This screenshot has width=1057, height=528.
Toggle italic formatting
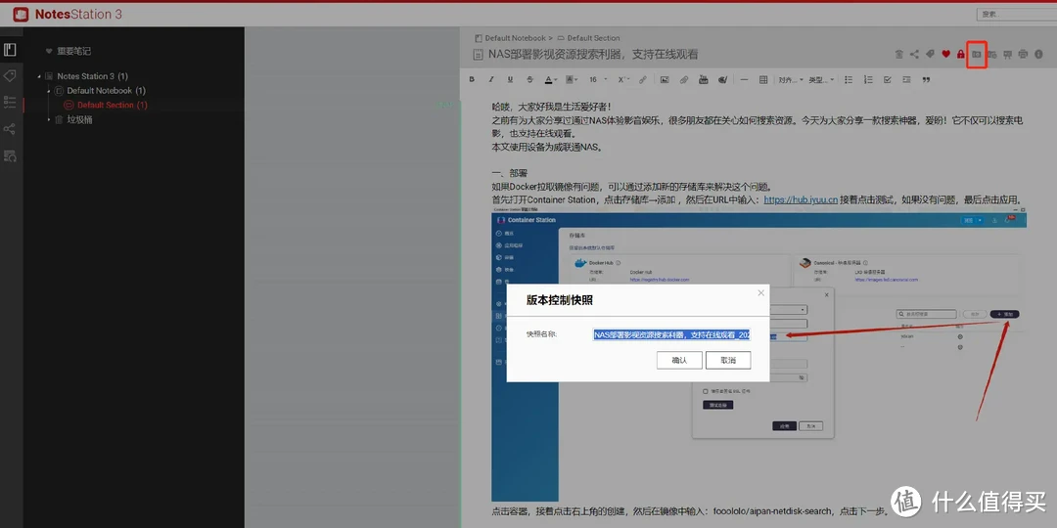click(491, 79)
